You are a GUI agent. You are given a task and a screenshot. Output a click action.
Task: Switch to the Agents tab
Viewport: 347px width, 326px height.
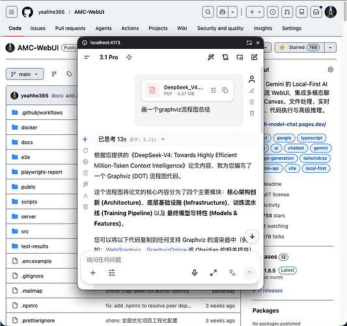[104, 29]
